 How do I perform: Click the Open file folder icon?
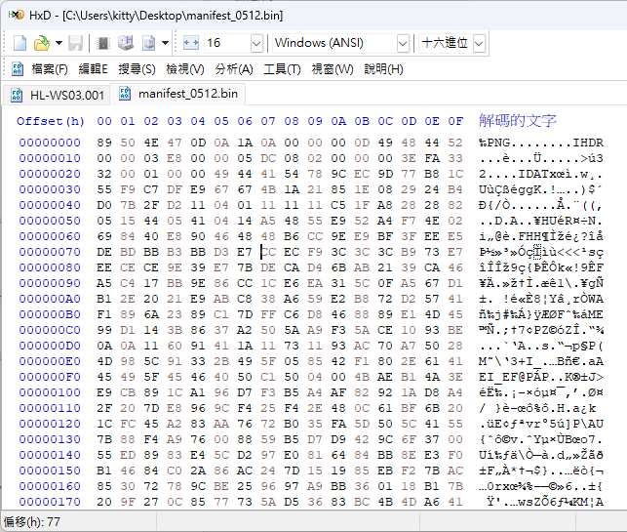tap(42, 43)
